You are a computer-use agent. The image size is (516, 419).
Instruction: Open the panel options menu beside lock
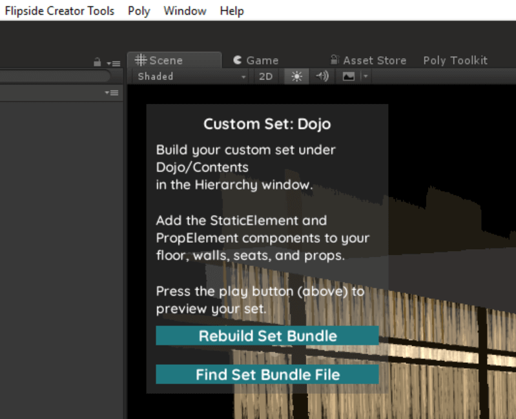pos(114,63)
